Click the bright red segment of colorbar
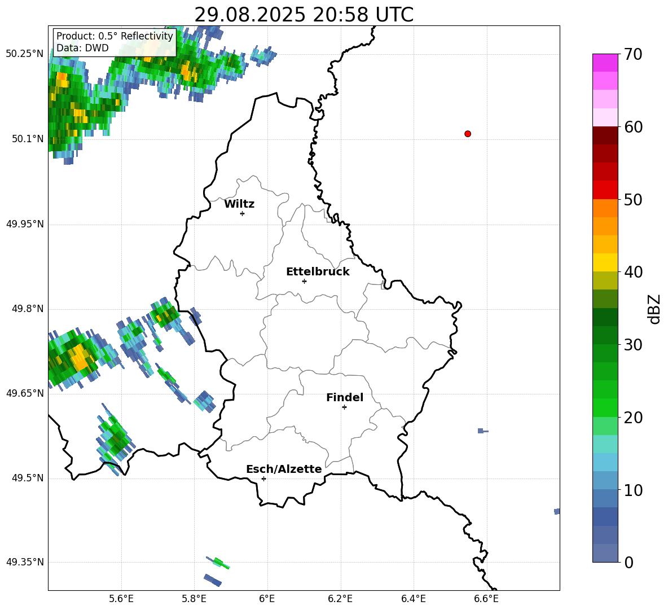The height and width of the screenshot is (610, 668). point(605,190)
